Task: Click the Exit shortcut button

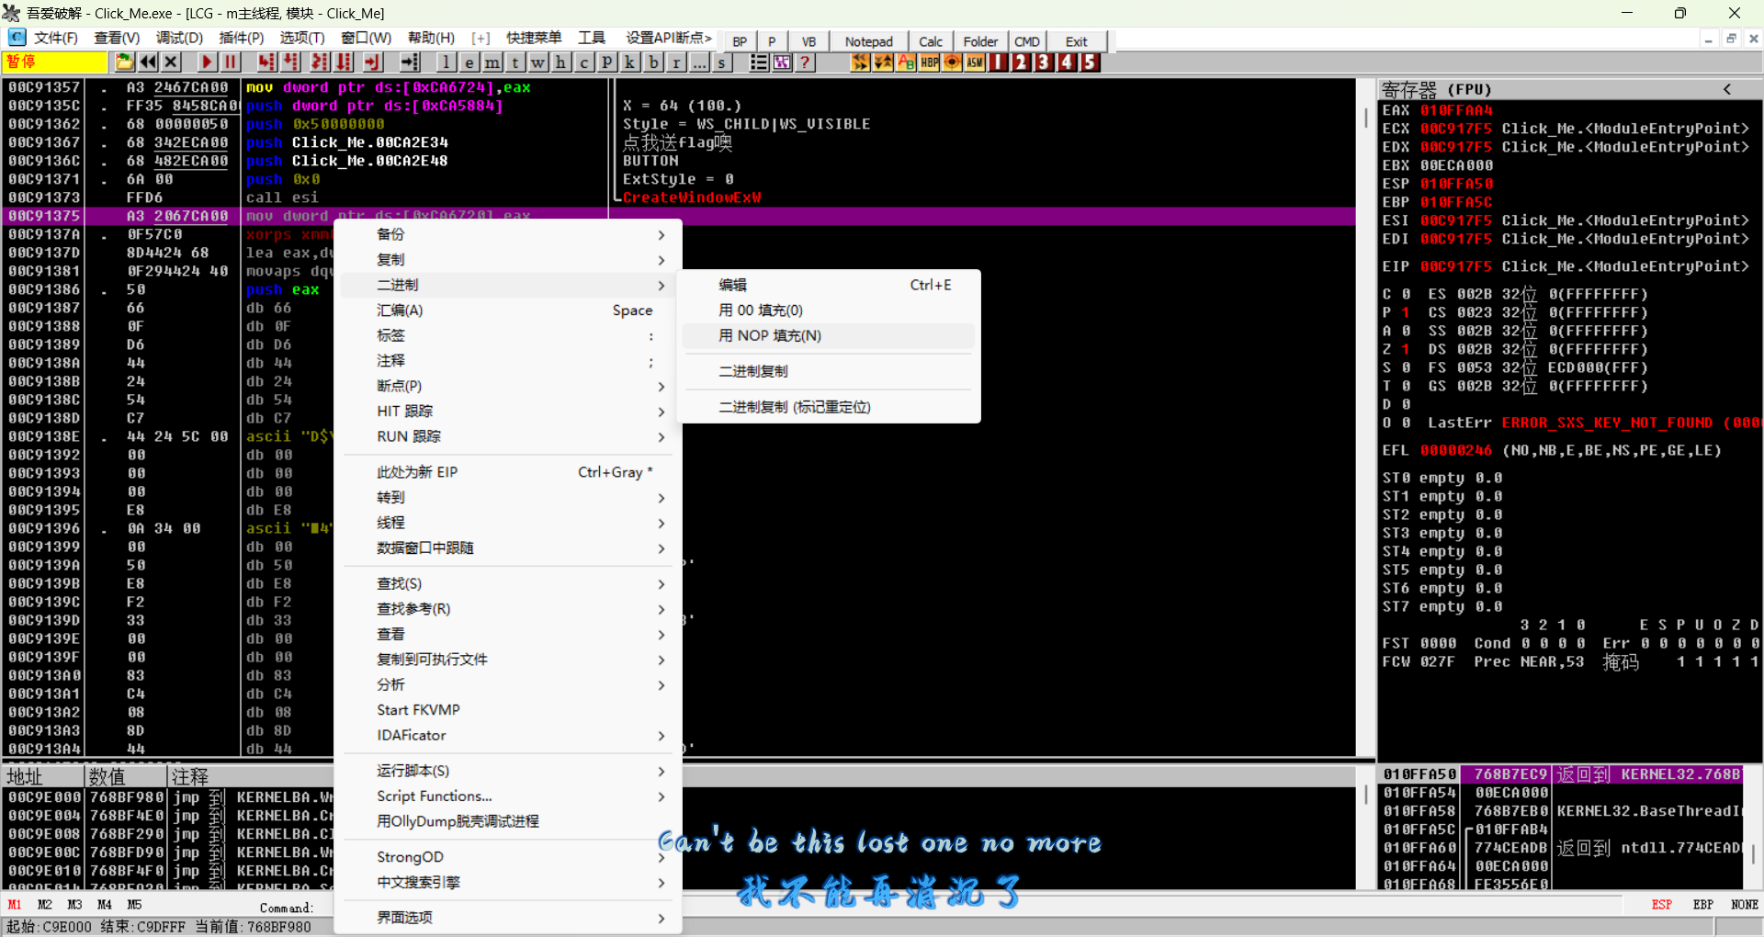Action: point(1077,41)
